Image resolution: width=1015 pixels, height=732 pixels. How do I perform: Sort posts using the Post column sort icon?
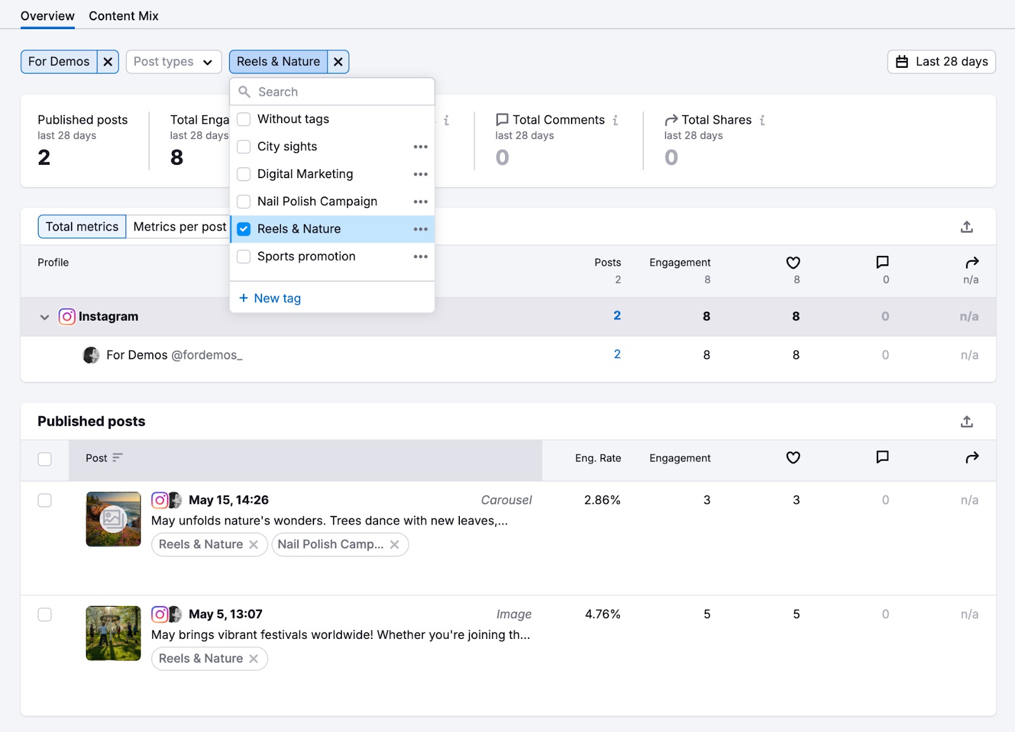point(119,458)
